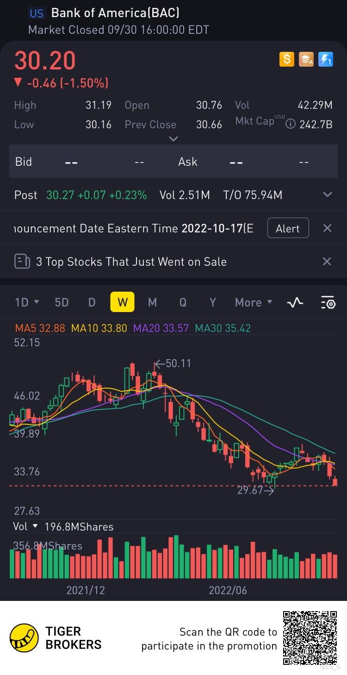Tap the Scan the QR code promotion text
This screenshot has width=347, height=675.
coord(209,639)
